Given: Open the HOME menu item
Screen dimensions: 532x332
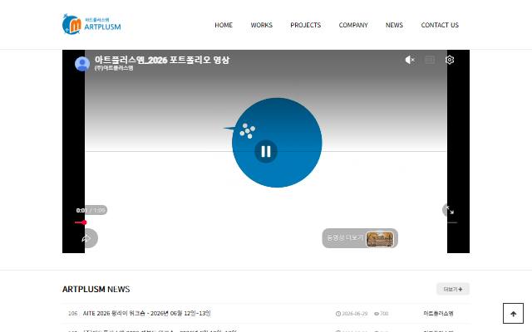Looking at the screenshot, I should pos(224,25).
